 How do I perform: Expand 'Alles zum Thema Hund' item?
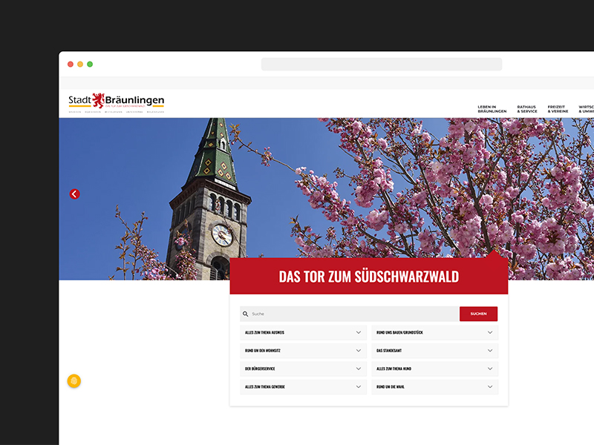434,369
